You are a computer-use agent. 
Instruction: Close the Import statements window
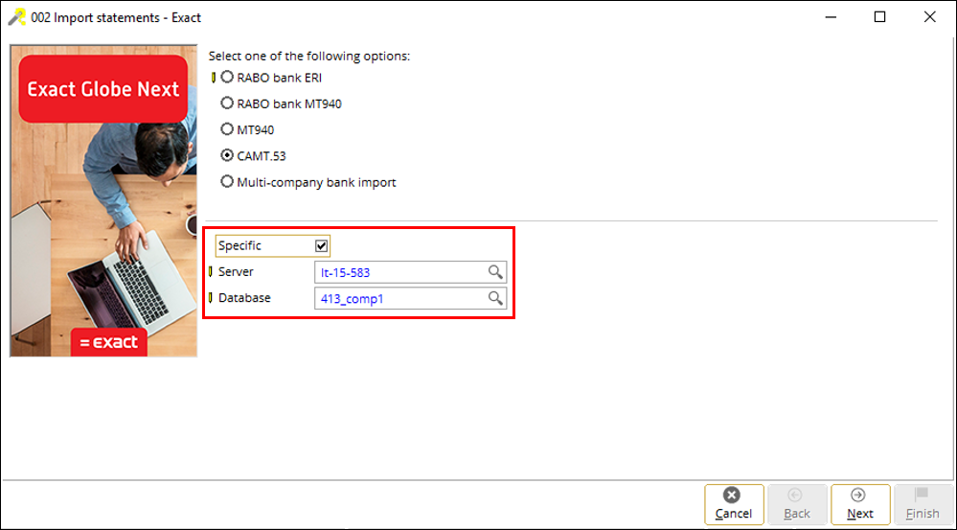pyautogui.click(x=929, y=17)
